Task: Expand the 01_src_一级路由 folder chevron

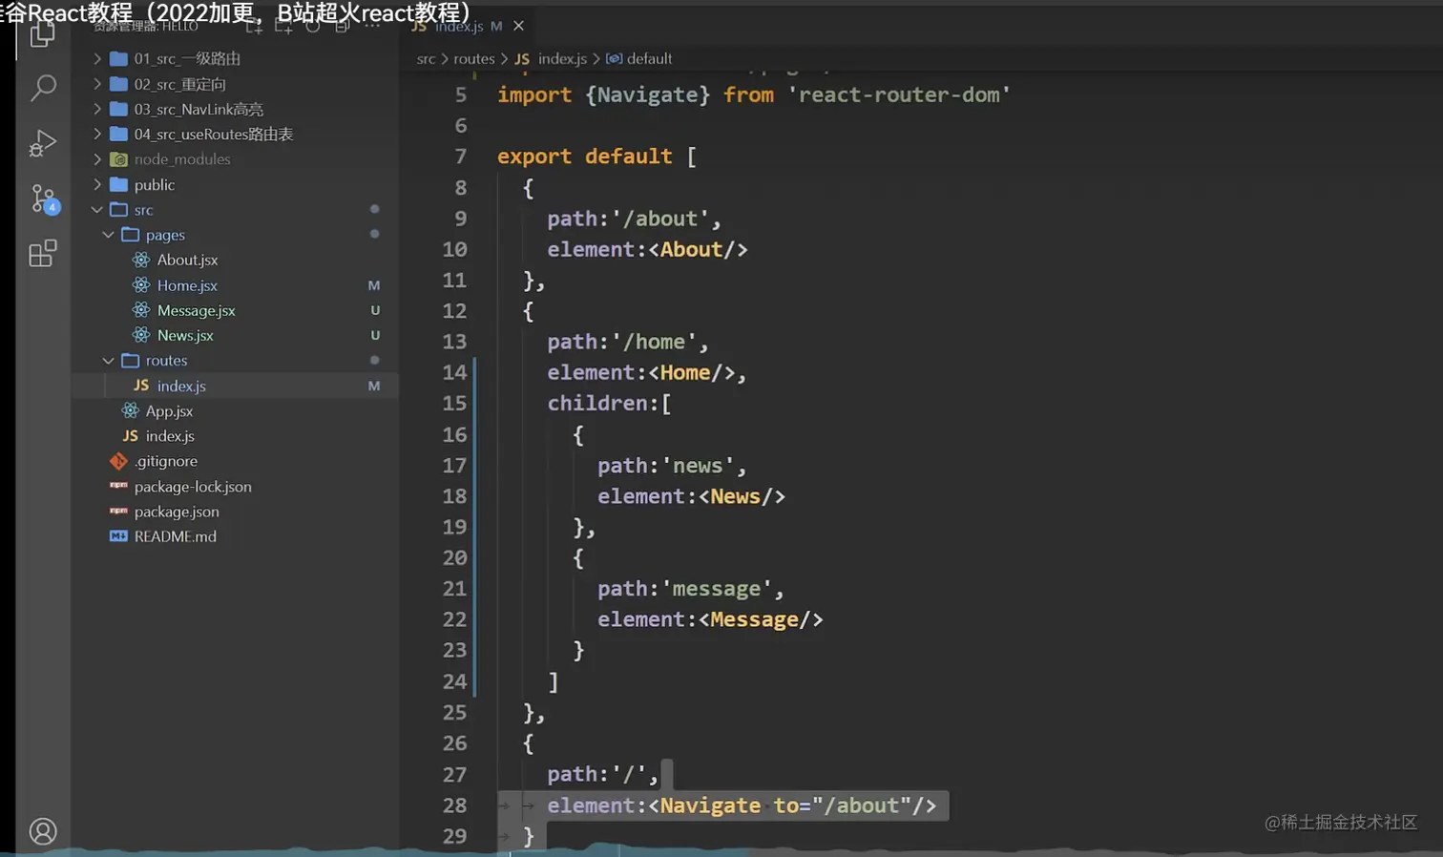Action: pyautogui.click(x=97, y=58)
